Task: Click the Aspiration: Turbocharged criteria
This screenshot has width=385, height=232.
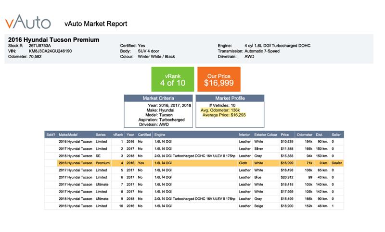Action: tap(162, 120)
